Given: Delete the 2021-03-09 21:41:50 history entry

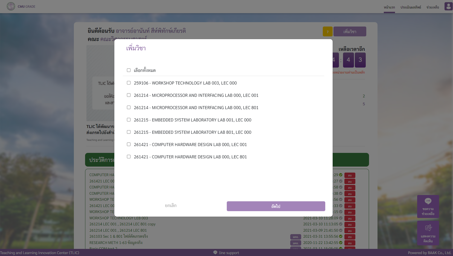Looking at the screenshot, I should 350,231.
